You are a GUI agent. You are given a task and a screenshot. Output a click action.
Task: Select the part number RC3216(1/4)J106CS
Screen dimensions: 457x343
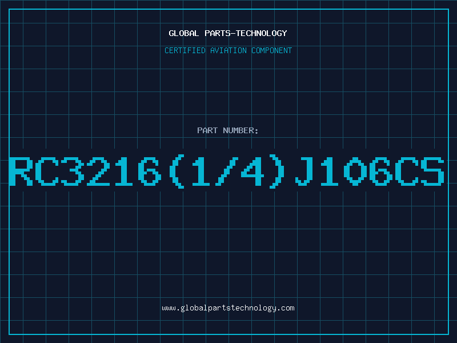pos(227,171)
